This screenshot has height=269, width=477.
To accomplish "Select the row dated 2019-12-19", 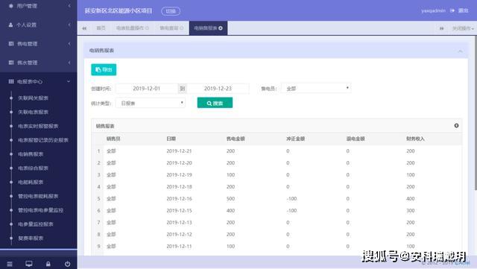I will [x=277, y=175].
